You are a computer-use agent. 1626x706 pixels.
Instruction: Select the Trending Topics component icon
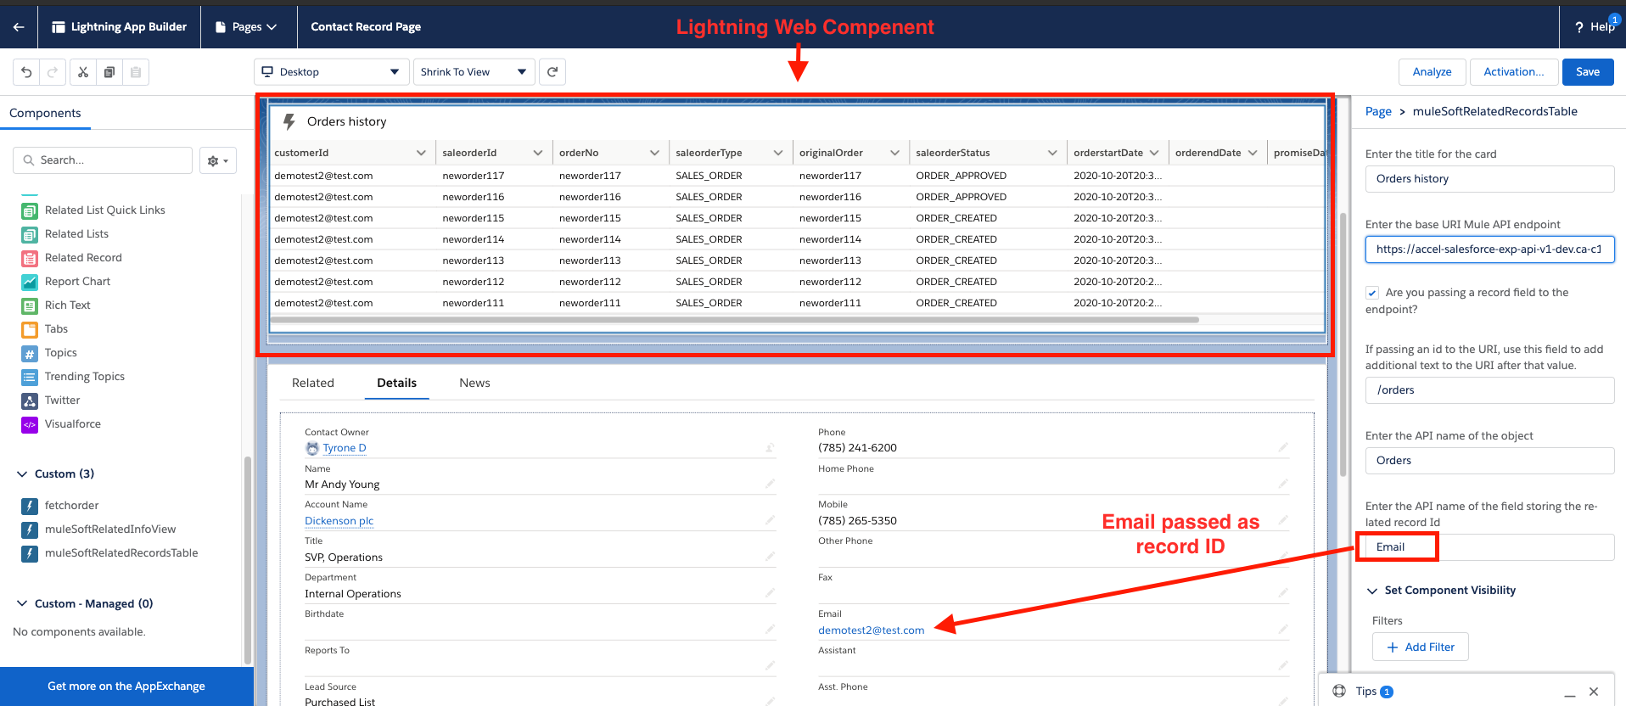tap(30, 377)
